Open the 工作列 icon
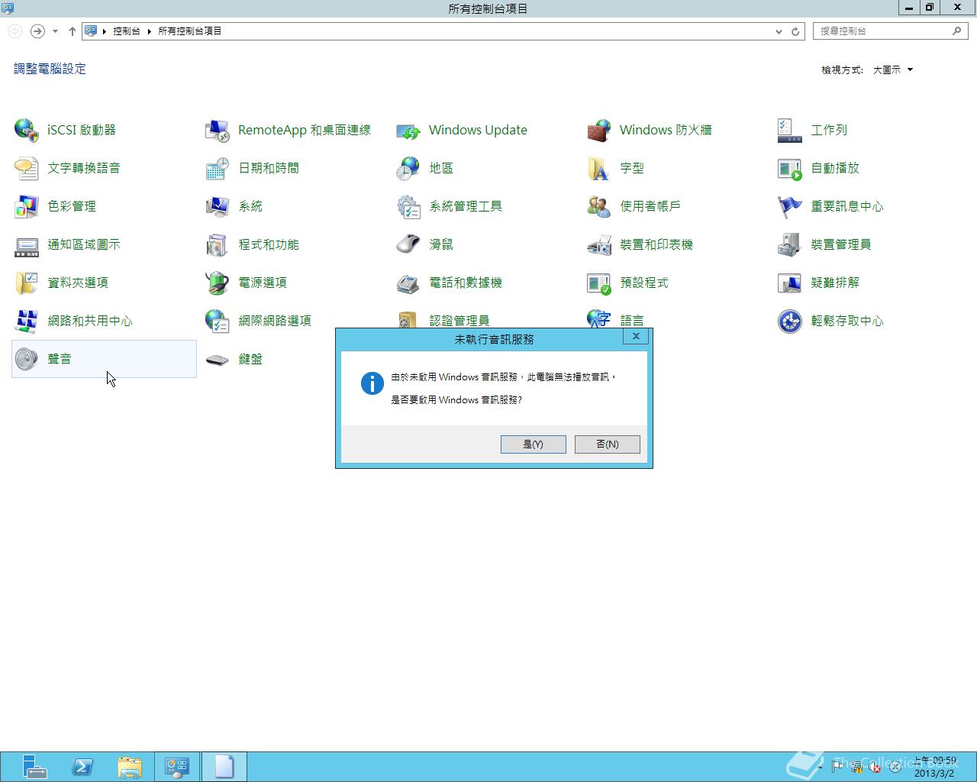This screenshot has height=782, width=977. click(x=790, y=130)
